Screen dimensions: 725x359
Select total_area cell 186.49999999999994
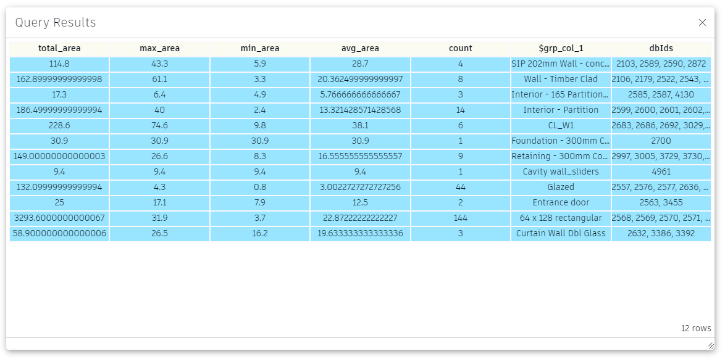click(59, 110)
